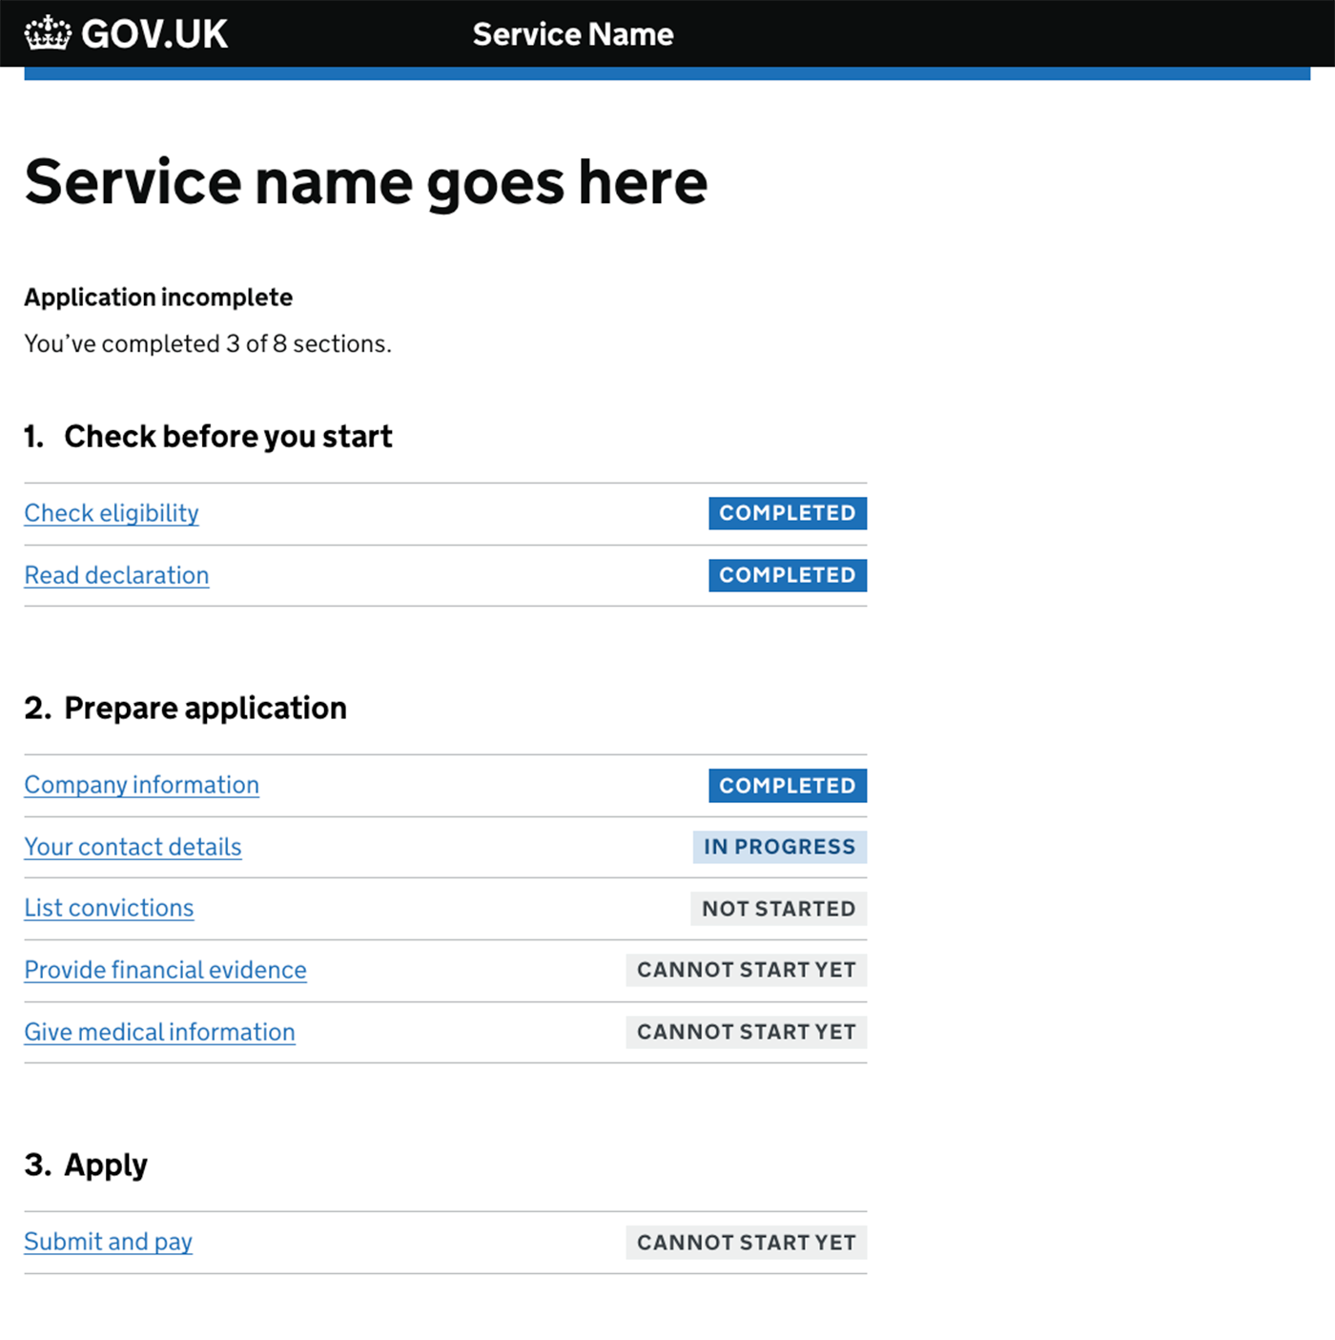Click Completed tag for Company information
This screenshot has width=1335, height=1340.
click(787, 786)
